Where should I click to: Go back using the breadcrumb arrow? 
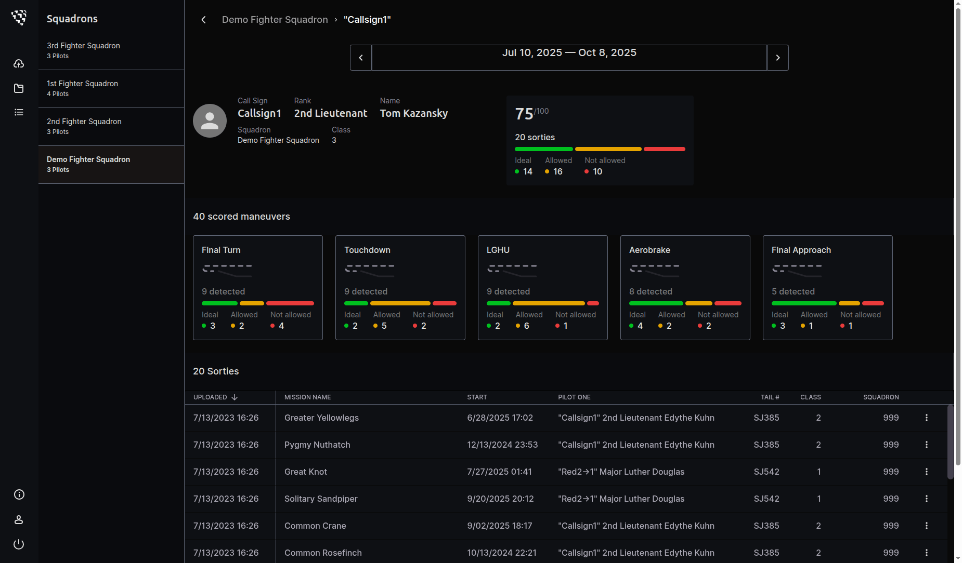(x=203, y=20)
